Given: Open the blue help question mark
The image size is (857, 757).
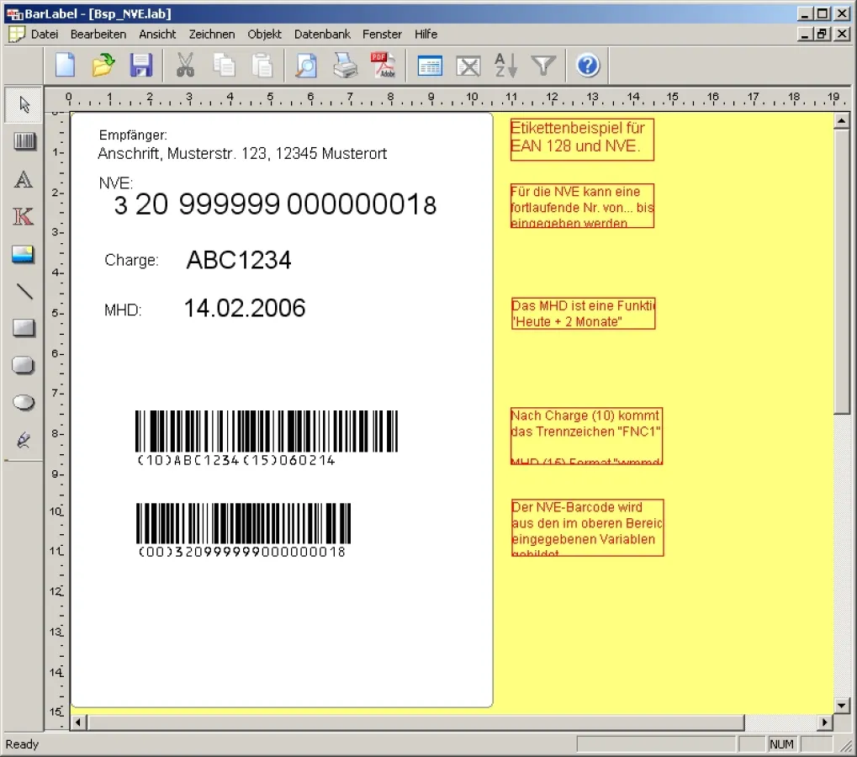Looking at the screenshot, I should pos(588,65).
